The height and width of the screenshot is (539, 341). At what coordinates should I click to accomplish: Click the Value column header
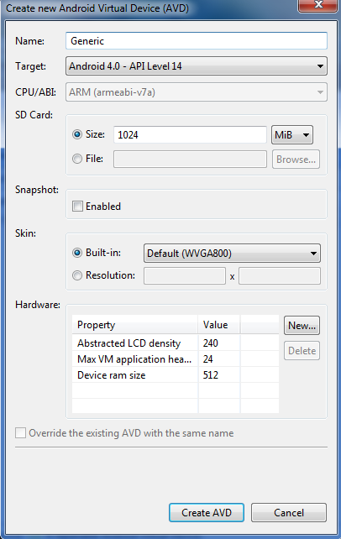point(219,325)
